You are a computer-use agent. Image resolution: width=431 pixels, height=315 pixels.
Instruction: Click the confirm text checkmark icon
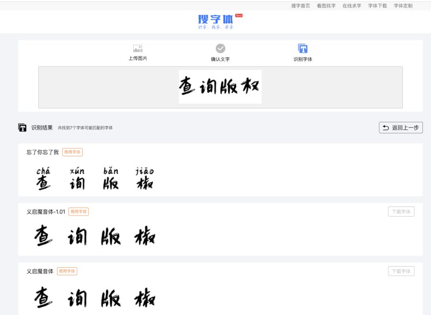[x=220, y=48]
